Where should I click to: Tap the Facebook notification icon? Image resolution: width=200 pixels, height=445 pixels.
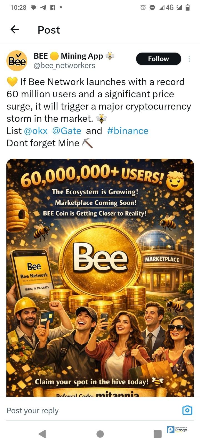point(52,8)
